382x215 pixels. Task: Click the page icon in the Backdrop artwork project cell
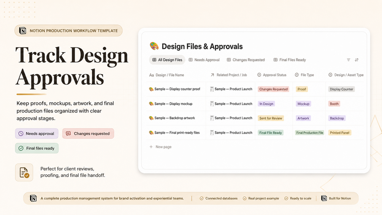(212, 118)
